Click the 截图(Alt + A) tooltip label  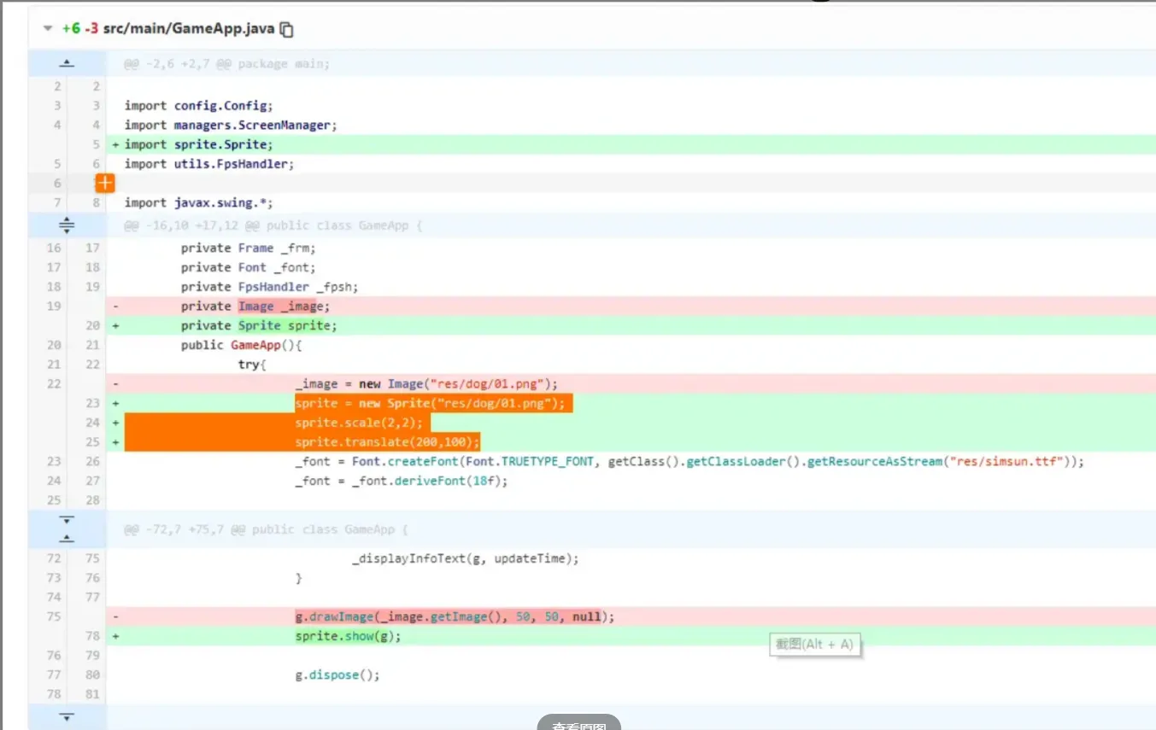coord(814,645)
